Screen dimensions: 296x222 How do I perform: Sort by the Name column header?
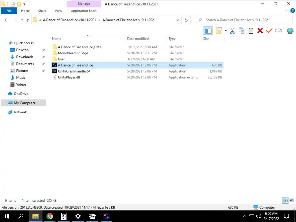coord(57,39)
